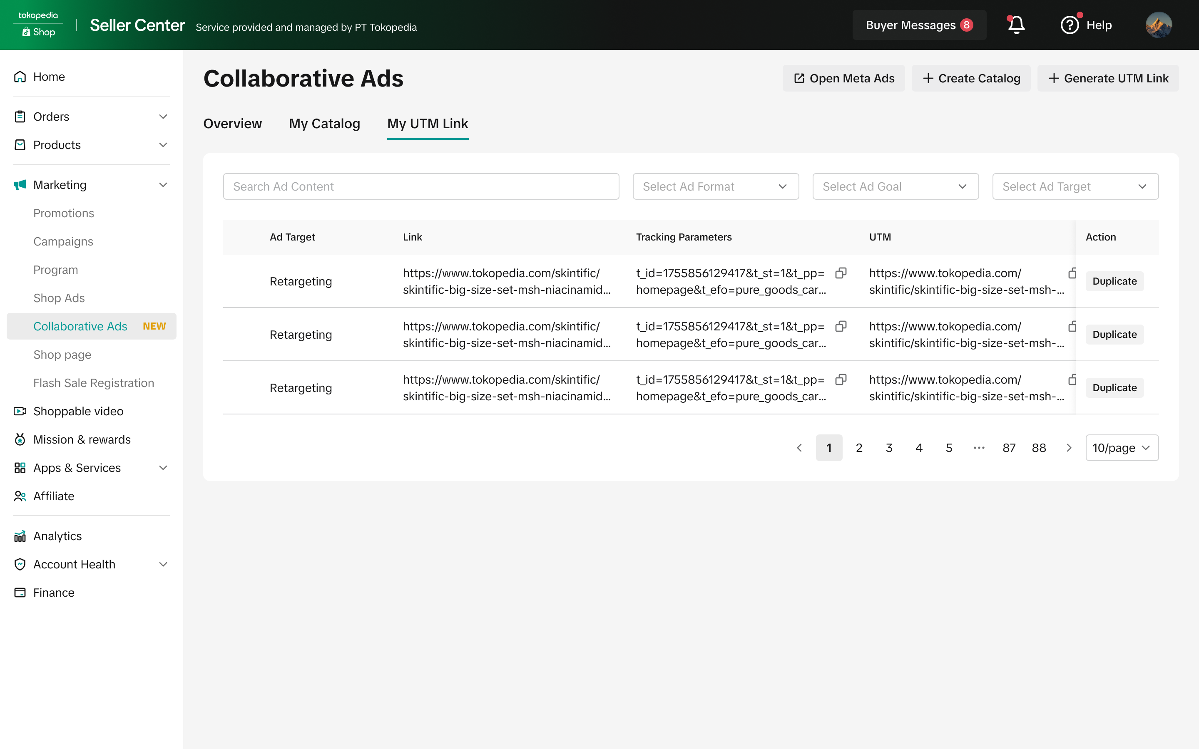Viewport: 1199px width, 749px height.
Task: Switch to the Overview tab
Action: 232,123
